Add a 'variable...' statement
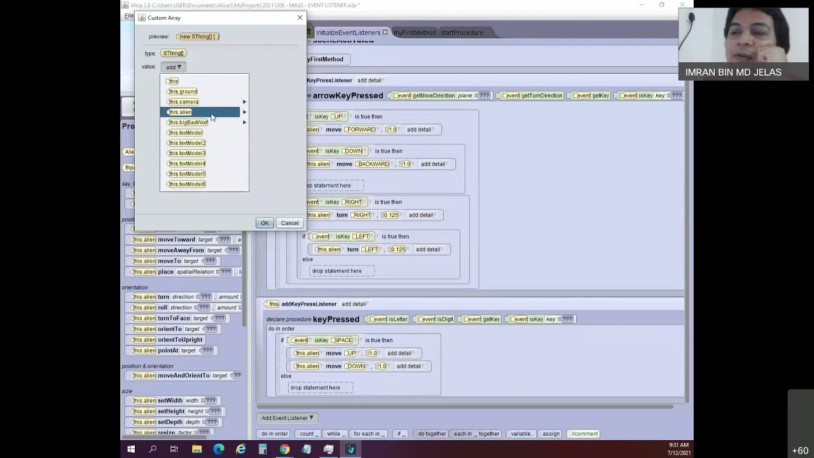Screen dimensions: 814x458 pyautogui.click(x=521, y=434)
